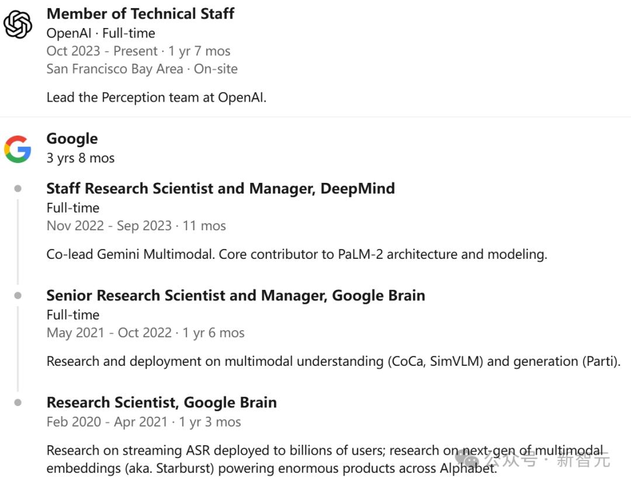Select the OpenAI · Full-time company line

pyautogui.click(x=100, y=33)
